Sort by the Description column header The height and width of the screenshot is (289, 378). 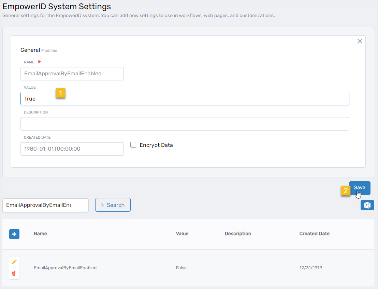(238, 233)
